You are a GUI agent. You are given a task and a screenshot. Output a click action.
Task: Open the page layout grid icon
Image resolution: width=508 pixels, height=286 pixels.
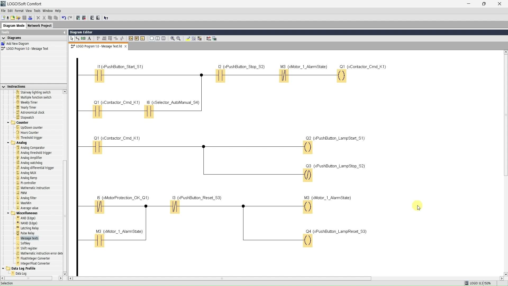pos(194,38)
